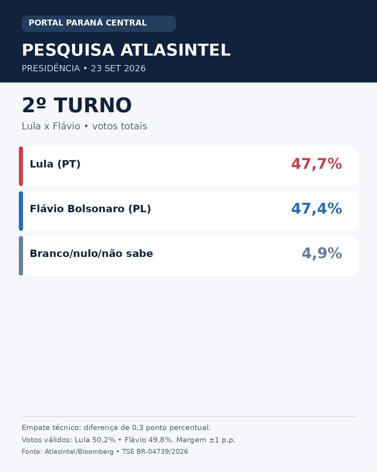This screenshot has width=377, height=472.
Task: Click the 2º Turno section heading
Action: [x=77, y=105]
